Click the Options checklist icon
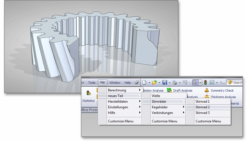247x141 pixels. point(212,83)
